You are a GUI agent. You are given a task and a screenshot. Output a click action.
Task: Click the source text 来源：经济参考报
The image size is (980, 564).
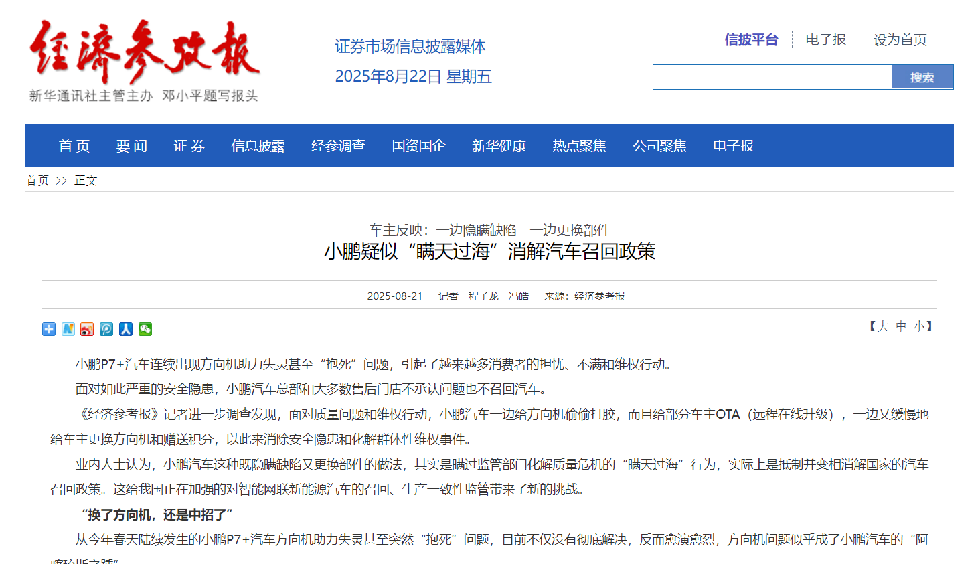(584, 296)
